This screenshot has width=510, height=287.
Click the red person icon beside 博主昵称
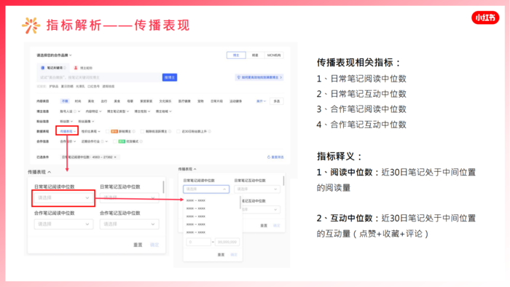[76, 68]
